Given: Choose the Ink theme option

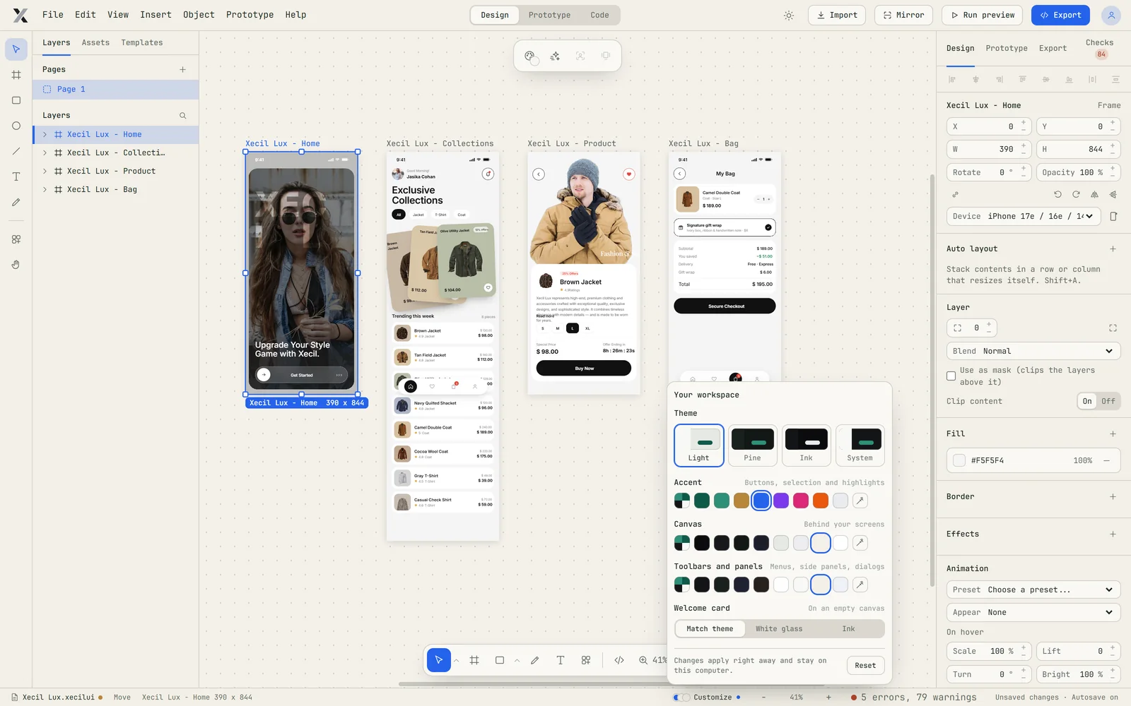Looking at the screenshot, I should [x=807, y=445].
